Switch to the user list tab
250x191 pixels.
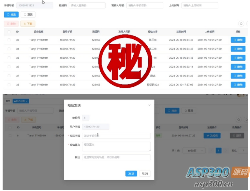point(21,101)
